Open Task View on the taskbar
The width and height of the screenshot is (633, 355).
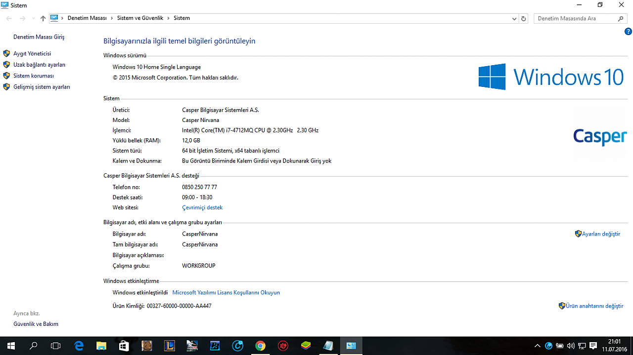pos(56,346)
